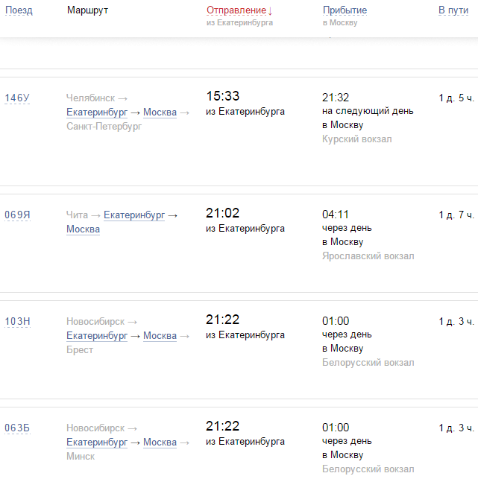Open train 146У details
This screenshot has height=479, width=478.
tap(17, 98)
